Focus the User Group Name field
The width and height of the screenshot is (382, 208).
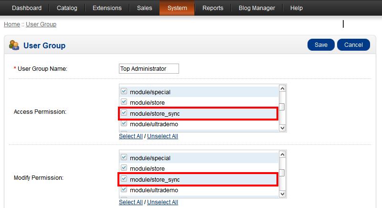(149, 69)
